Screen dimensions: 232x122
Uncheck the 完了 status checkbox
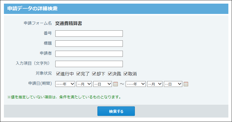click(78, 74)
